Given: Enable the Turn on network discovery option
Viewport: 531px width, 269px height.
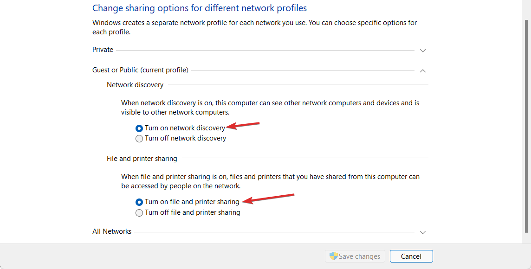Looking at the screenshot, I should click(x=139, y=128).
